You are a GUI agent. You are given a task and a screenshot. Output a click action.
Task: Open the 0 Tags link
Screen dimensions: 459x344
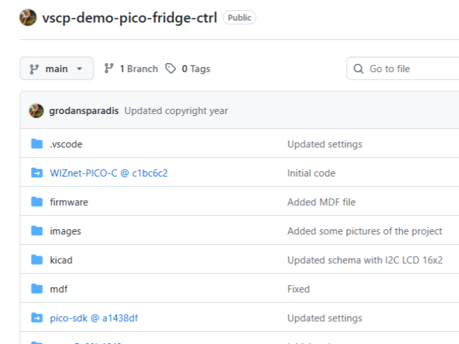coord(188,69)
